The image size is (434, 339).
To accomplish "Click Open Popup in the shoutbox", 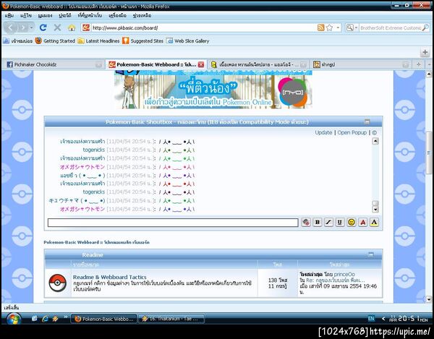I will click(352, 132).
